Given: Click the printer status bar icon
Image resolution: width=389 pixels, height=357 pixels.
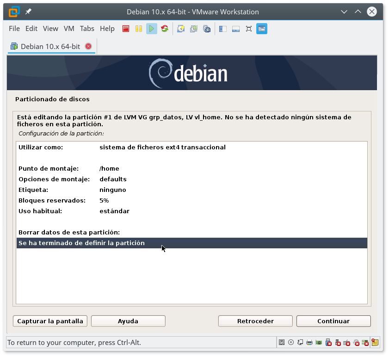Looking at the screenshot, I should point(309,342).
